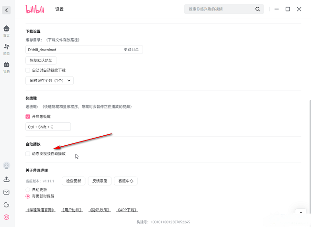Image resolution: width=311 pixels, height=227 pixels.
Task: Expand the 同时缓存个数 dropdown
Action: (x=50, y=81)
